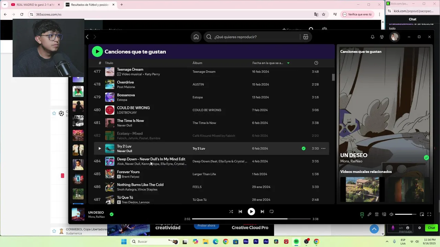Toggle liked check next to UN DESEO in player bar

tap(111, 214)
